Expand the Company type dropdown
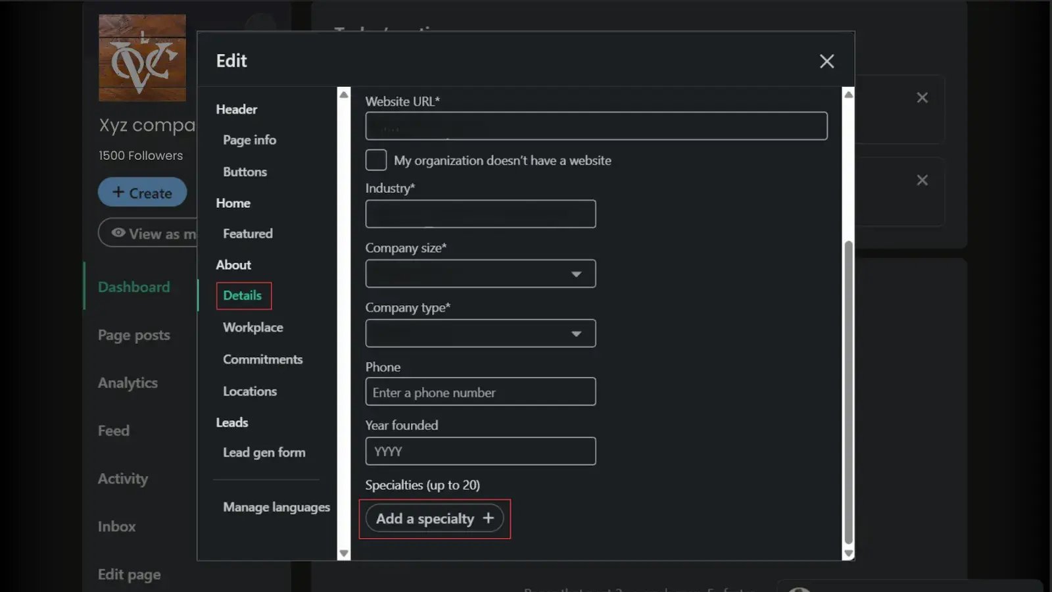The width and height of the screenshot is (1052, 592). (481, 333)
